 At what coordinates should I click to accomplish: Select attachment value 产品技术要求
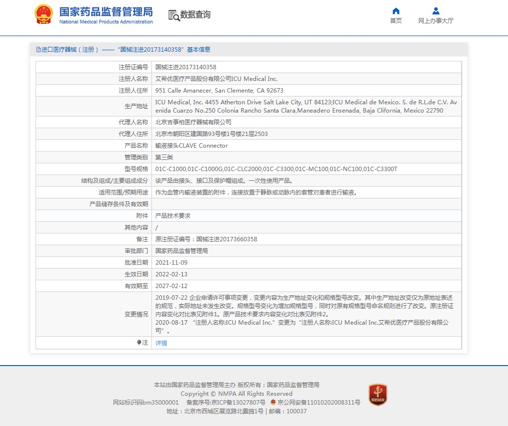[173, 215]
